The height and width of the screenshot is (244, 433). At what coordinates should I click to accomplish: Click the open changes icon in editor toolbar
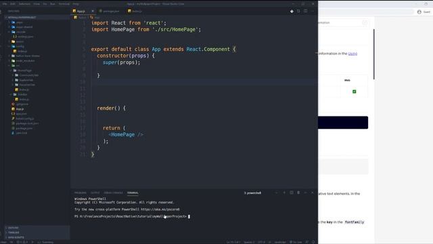(298, 11)
